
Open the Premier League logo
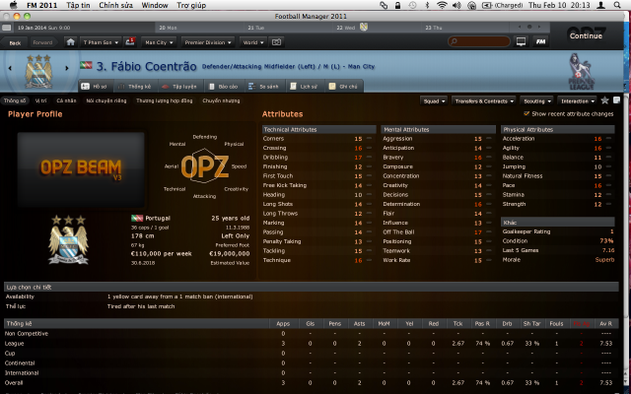click(x=581, y=72)
